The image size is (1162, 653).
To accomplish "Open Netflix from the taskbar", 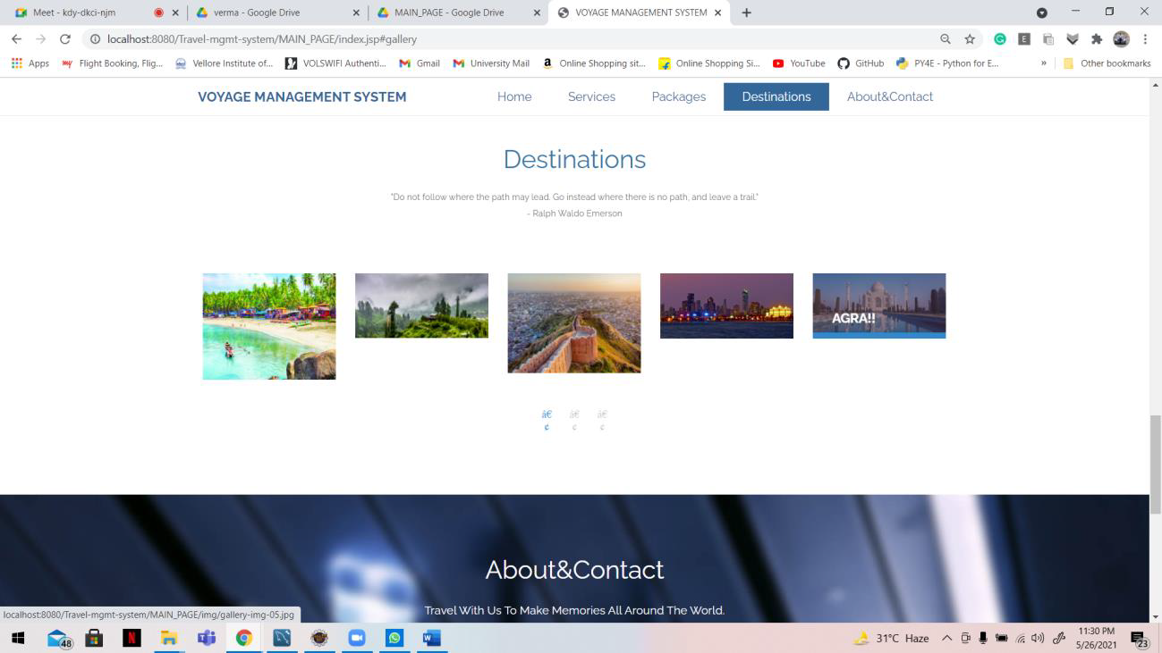I will coord(131,638).
